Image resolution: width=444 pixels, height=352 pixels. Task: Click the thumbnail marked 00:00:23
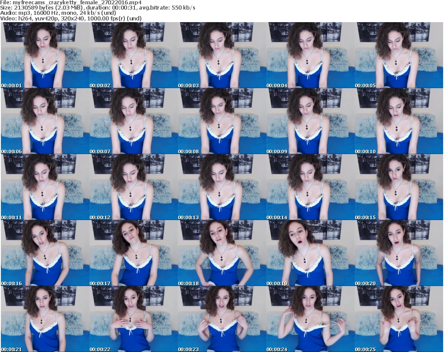(222, 319)
